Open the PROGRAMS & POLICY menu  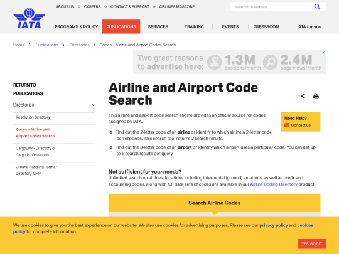tap(77, 27)
